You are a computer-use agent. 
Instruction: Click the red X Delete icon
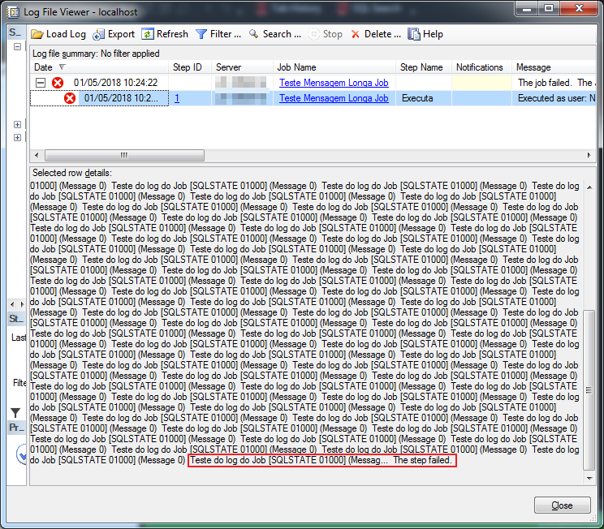pos(356,34)
